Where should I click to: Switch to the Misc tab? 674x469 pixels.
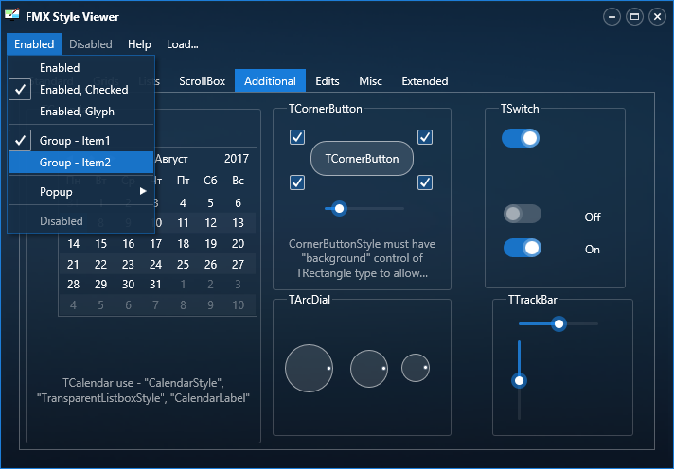370,81
